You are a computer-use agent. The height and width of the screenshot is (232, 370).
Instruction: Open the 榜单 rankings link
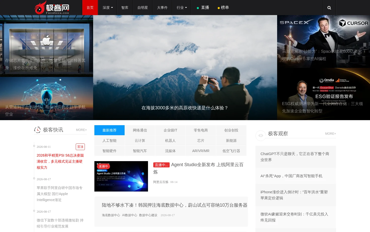[223, 8]
